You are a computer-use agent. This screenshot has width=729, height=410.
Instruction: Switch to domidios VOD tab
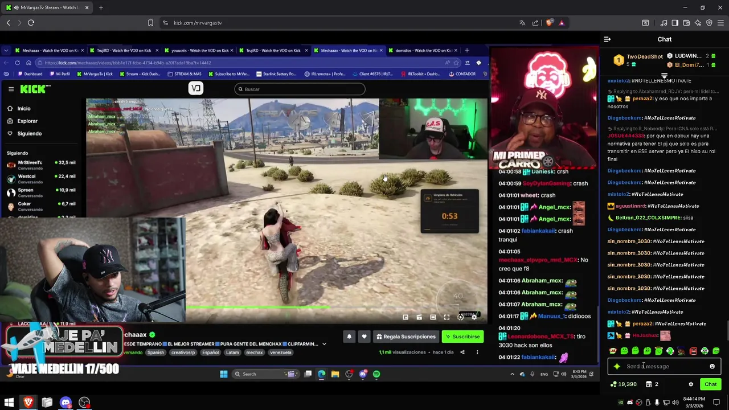pyautogui.click(x=423, y=51)
